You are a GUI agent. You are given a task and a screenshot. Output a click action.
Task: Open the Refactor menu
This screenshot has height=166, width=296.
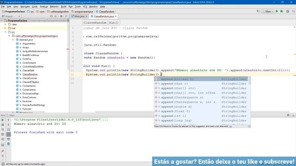(55, 6)
